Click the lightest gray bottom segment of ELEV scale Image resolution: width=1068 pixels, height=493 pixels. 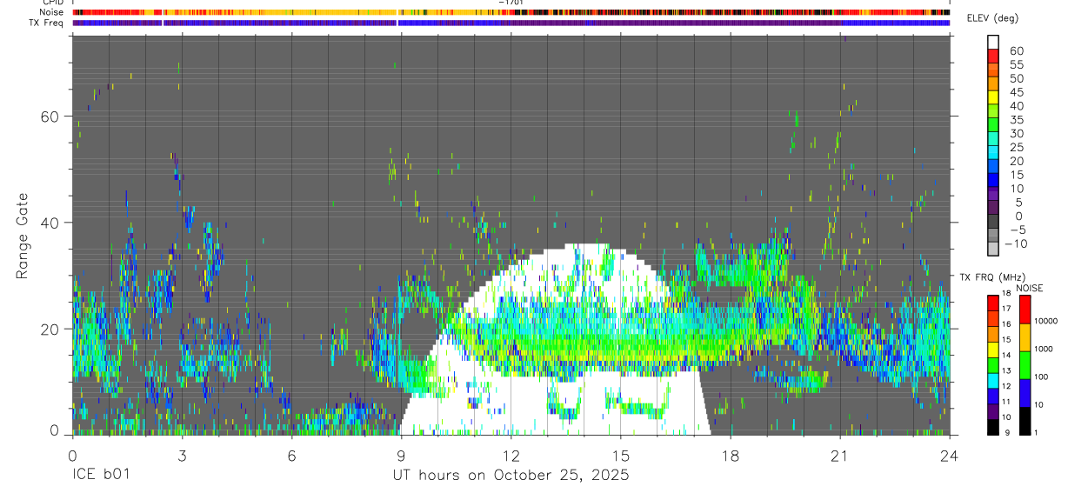(993, 249)
